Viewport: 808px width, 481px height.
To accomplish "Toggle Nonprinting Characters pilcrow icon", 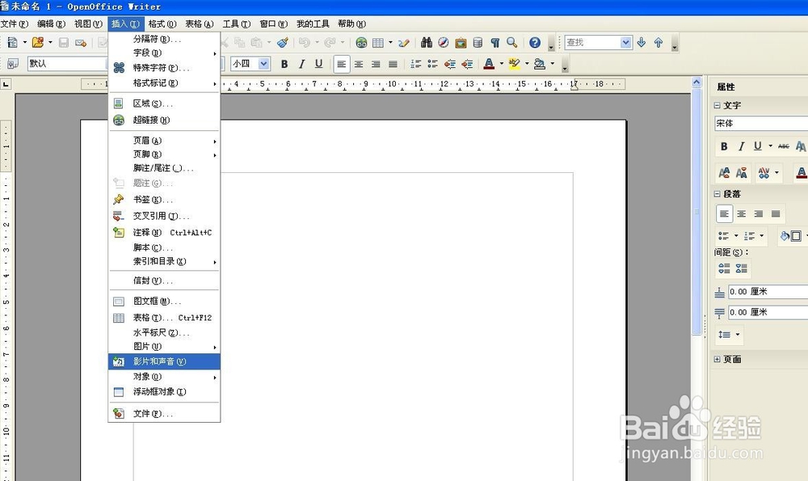I will pos(494,42).
